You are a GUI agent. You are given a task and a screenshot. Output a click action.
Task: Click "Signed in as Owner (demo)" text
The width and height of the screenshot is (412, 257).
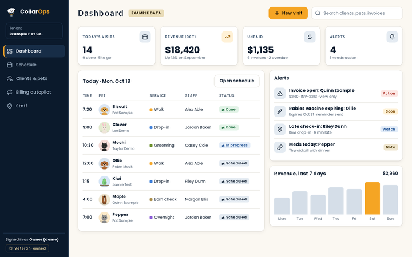pyautogui.click(x=32, y=239)
